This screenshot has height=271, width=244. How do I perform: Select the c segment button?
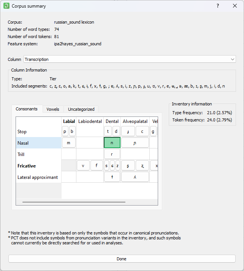click(142, 131)
